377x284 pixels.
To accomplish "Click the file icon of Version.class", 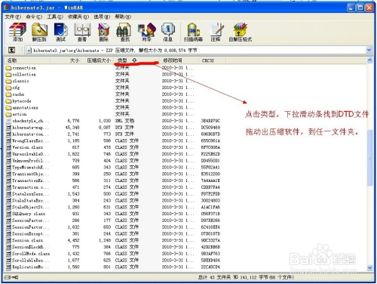I will pyautogui.click(x=8, y=147).
